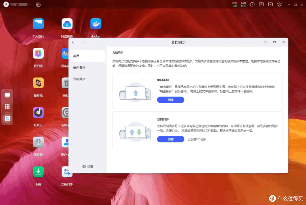Click the user avatar in top bar
The image size is (306, 205).
pyautogui.click(x=6, y=4)
